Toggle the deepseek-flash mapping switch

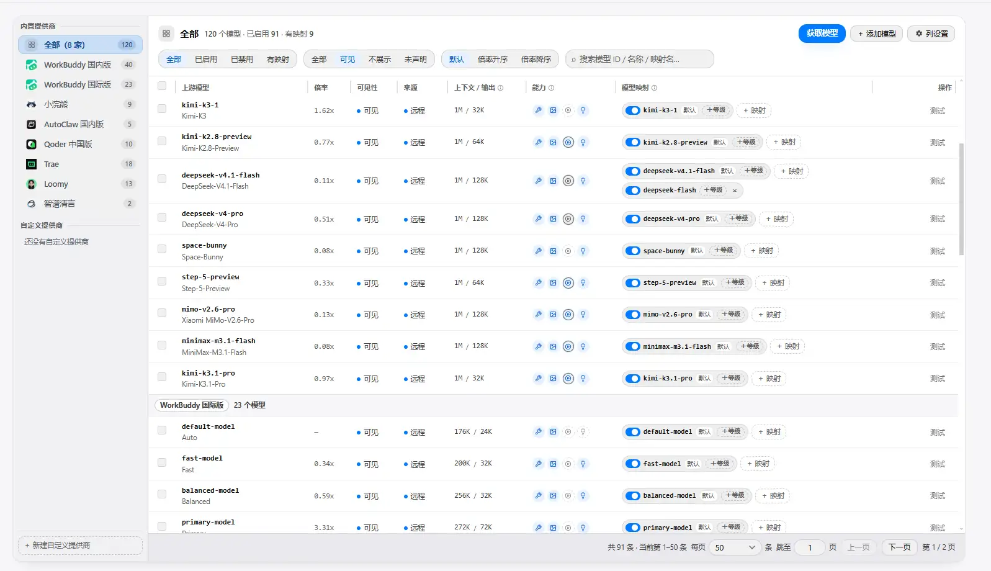[x=632, y=191]
